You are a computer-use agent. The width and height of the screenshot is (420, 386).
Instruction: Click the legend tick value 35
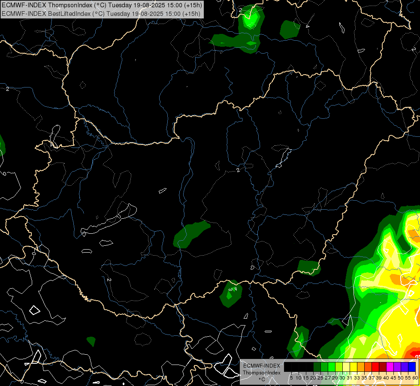(364, 378)
